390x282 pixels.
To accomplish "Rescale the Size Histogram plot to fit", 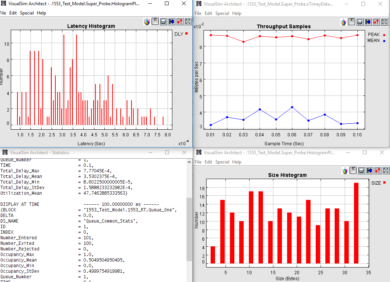I will click(386, 171).
